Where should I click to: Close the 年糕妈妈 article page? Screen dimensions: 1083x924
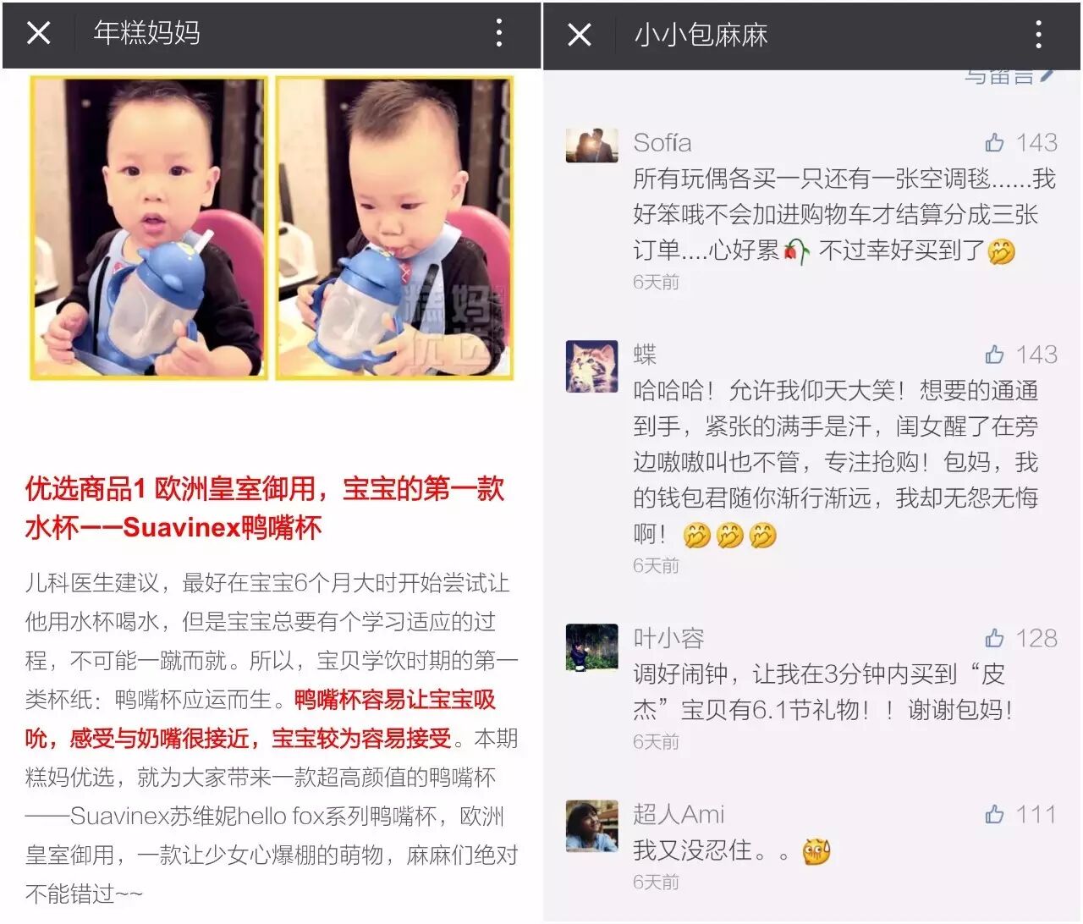click(x=38, y=33)
